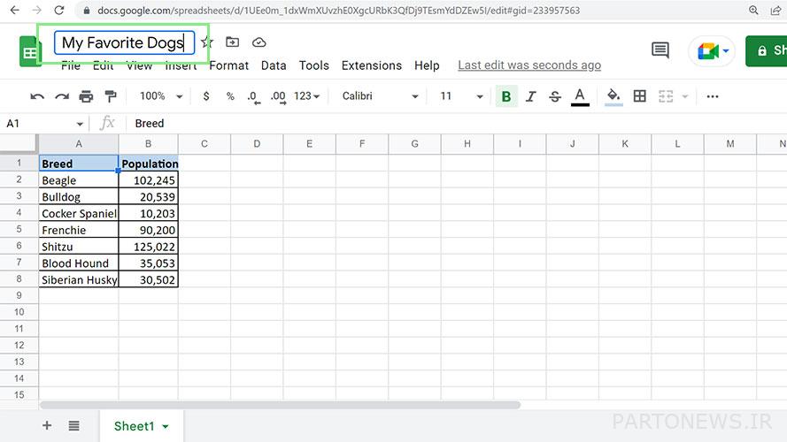Open the Help menu

pos(427,65)
